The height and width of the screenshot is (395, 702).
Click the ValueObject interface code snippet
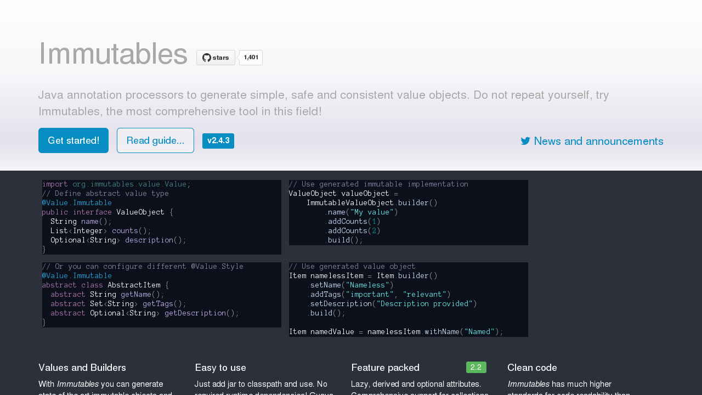click(162, 217)
